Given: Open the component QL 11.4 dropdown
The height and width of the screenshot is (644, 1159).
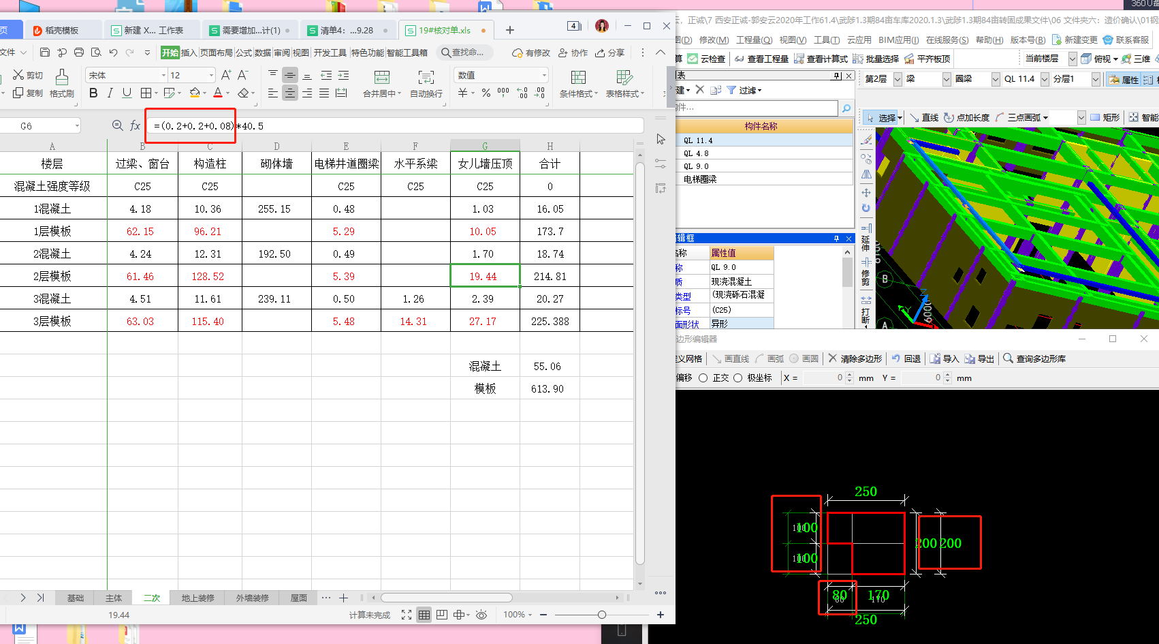Looking at the screenshot, I should coord(1045,79).
